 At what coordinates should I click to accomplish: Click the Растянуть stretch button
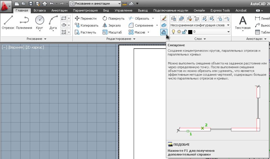coord(85,32)
